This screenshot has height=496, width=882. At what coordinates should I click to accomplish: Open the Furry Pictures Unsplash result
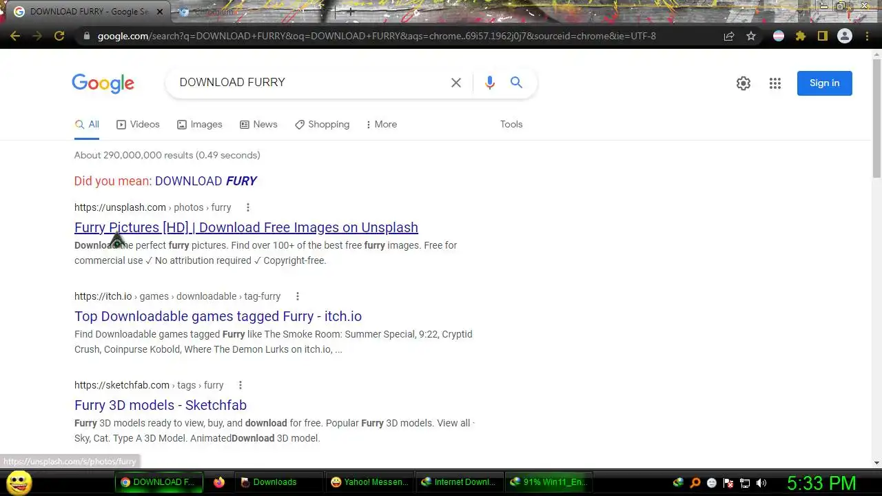246,227
